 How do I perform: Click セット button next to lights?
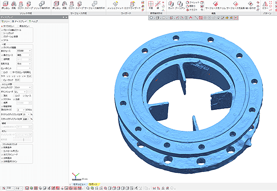click(x=29, y=76)
